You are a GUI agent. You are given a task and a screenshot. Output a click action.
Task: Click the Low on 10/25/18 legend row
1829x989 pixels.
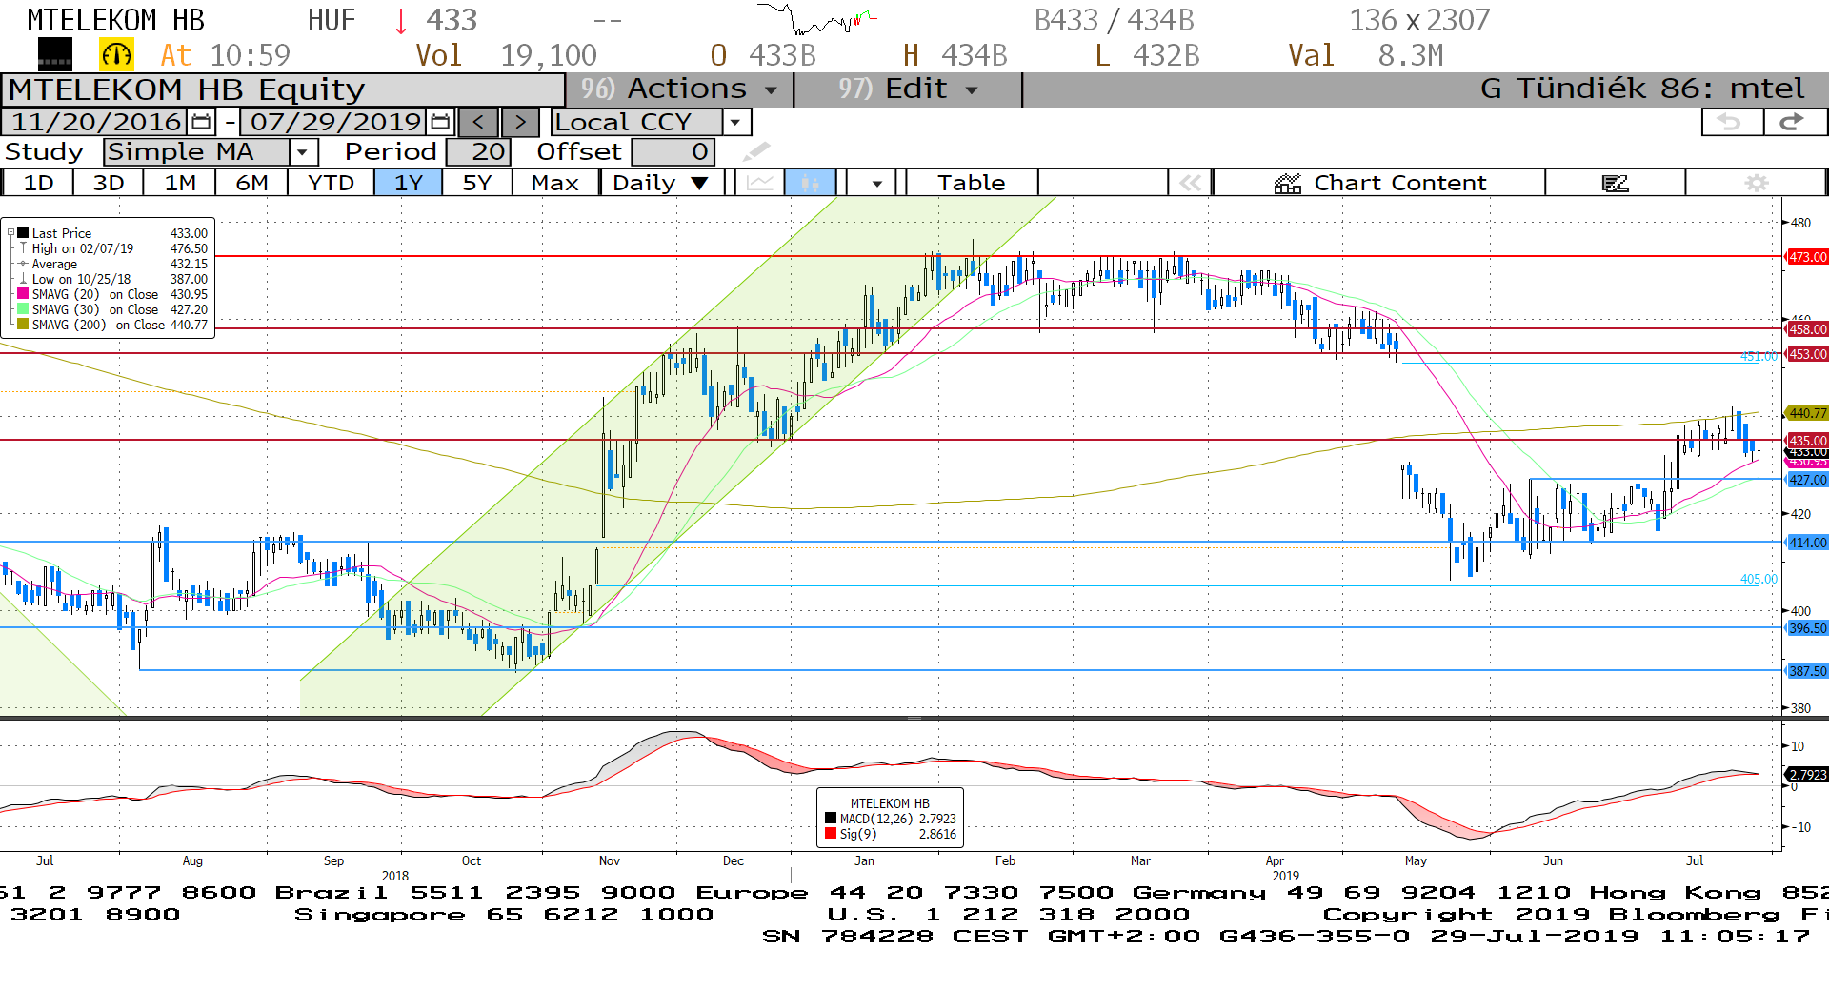112,279
